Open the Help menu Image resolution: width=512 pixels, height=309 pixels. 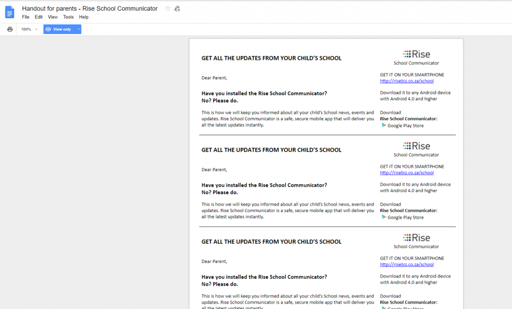point(83,17)
